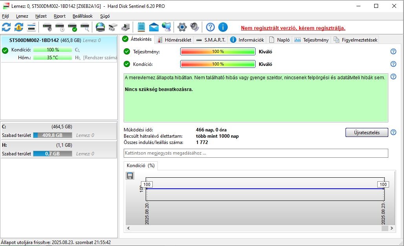Switch to the Áttekintés tab
404x246 pixels.
pyautogui.click(x=137, y=39)
